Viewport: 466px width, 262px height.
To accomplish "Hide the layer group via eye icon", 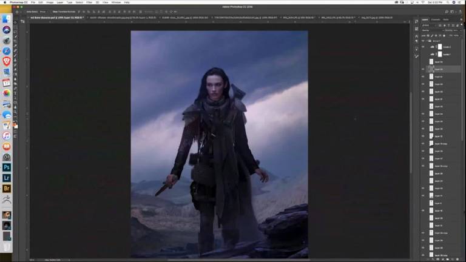I will [x=423, y=41].
